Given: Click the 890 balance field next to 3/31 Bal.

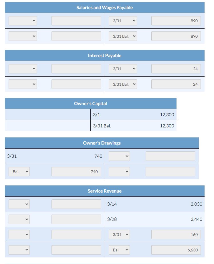Looking at the screenshot, I should (176, 36).
